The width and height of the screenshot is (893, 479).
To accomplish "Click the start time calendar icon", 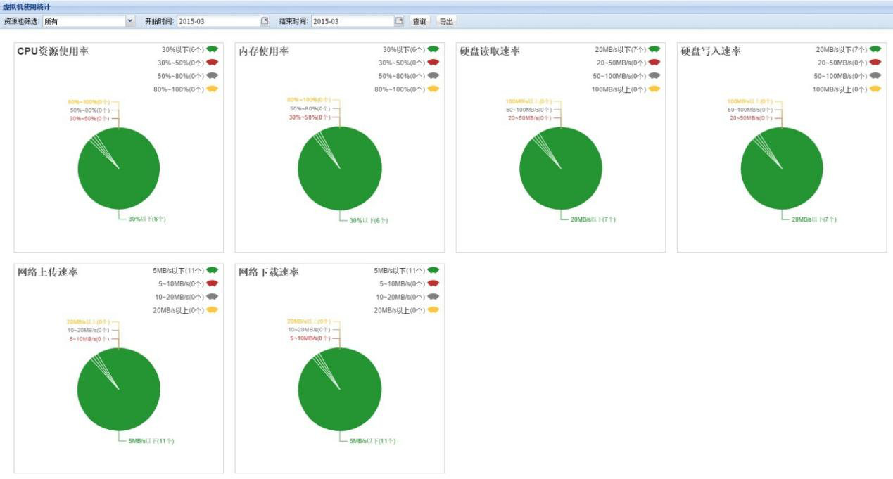I will (x=265, y=21).
